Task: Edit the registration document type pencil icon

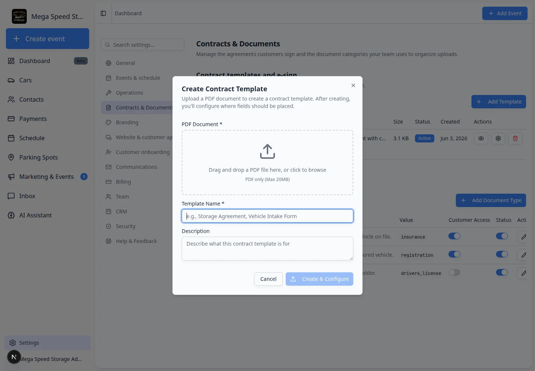Action: pyautogui.click(x=523, y=255)
